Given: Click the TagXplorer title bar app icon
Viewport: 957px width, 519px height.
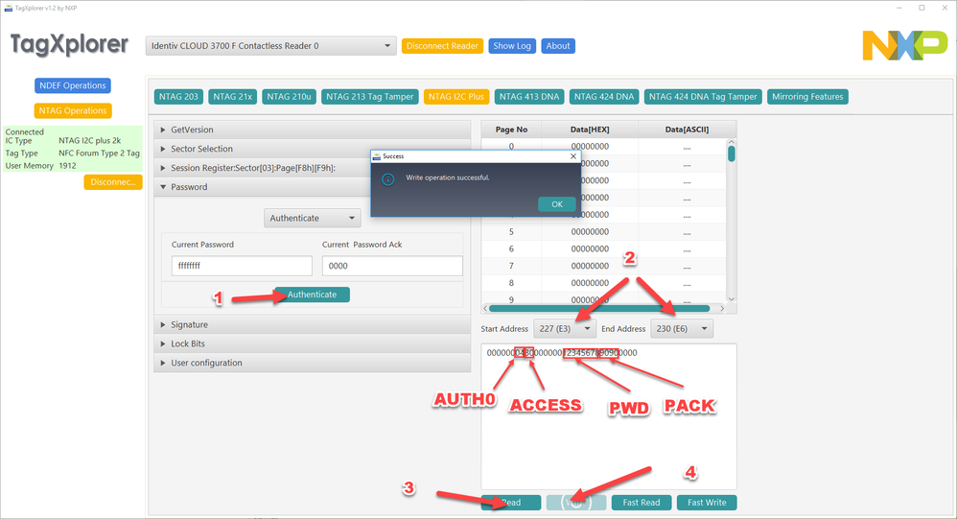Looking at the screenshot, I should pos(9,8).
